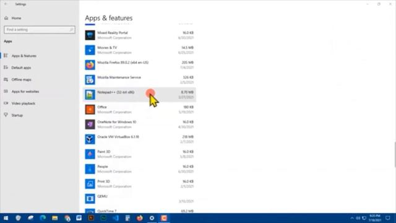Select the Mixed Reality Portal entry name
The height and width of the screenshot is (223, 396).
[113, 33]
